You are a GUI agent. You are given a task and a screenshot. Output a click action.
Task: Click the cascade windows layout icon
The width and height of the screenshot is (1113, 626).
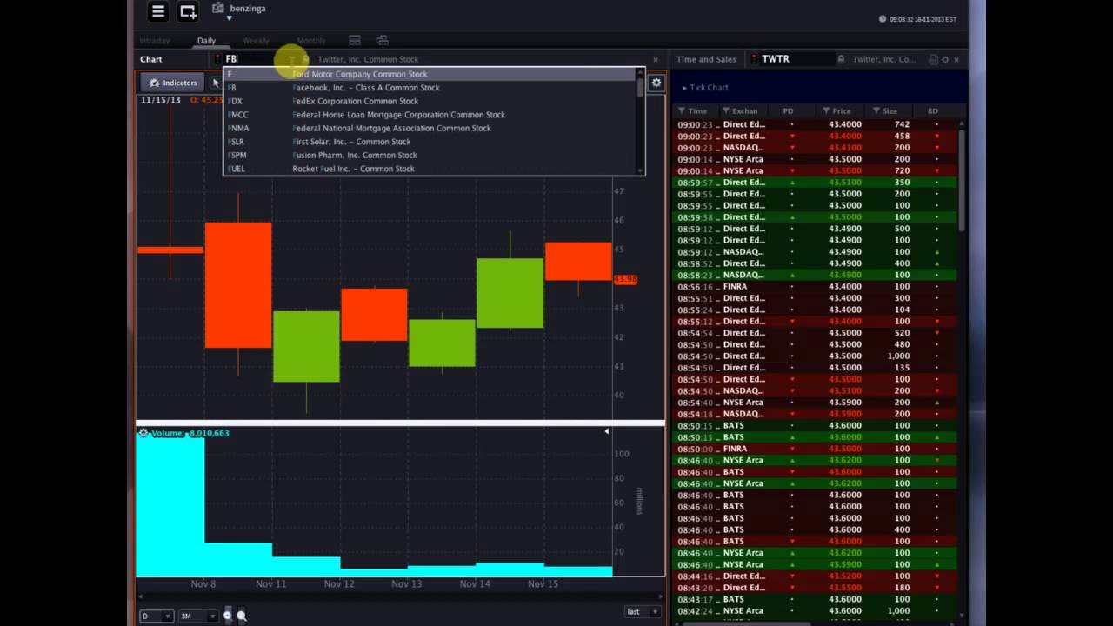point(382,41)
